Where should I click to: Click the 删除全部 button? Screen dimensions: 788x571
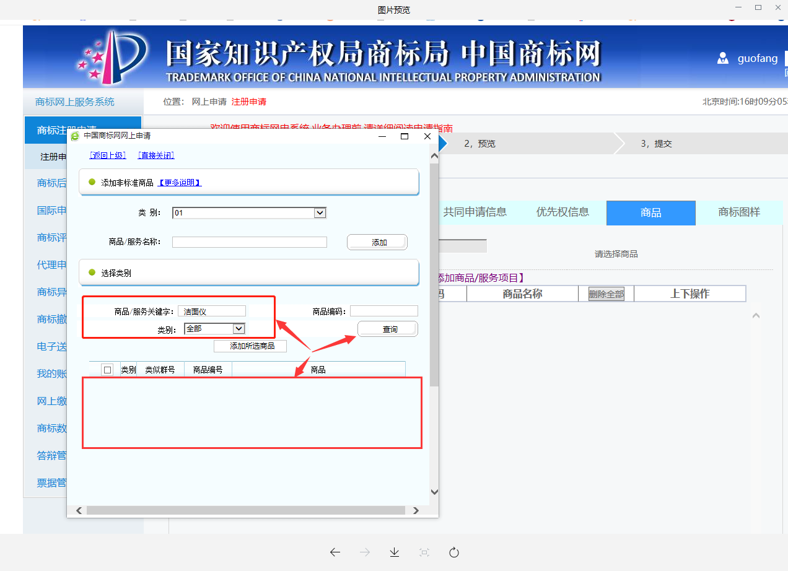click(x=606, y=294)
